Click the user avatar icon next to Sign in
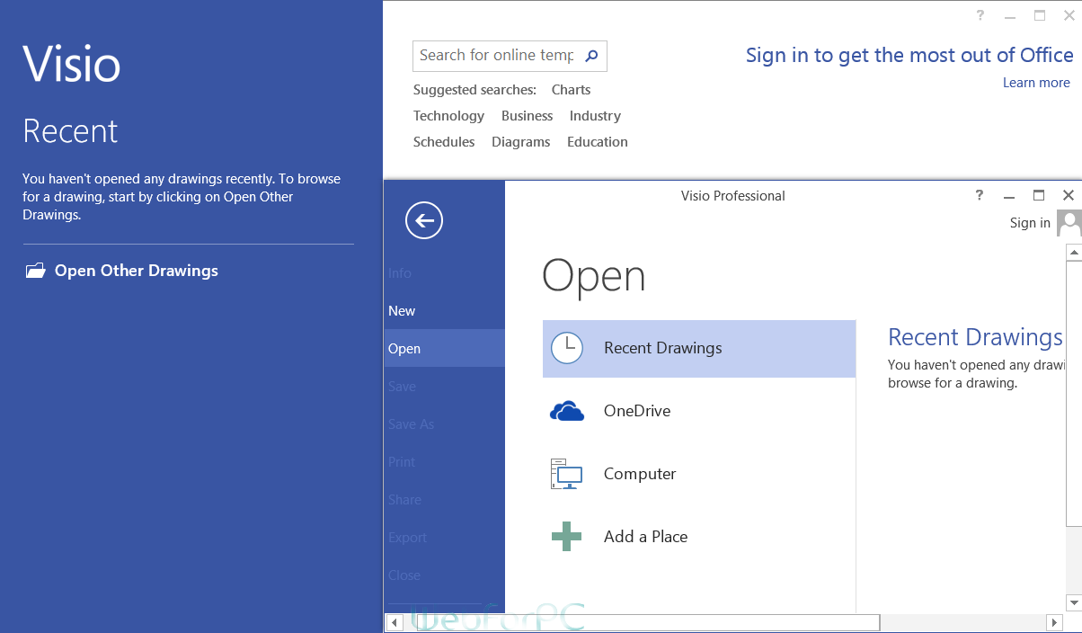 pos(1069,223)
